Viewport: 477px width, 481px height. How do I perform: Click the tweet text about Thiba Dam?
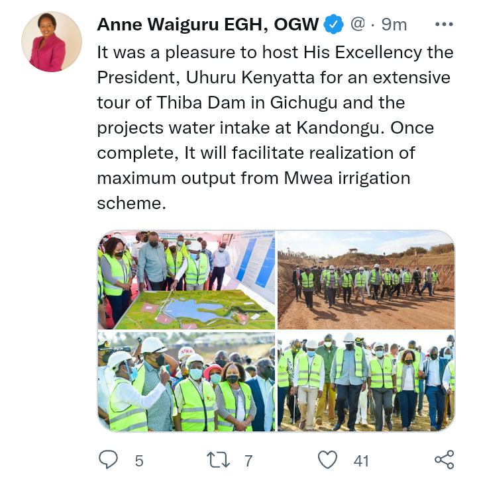pos(275,127)
